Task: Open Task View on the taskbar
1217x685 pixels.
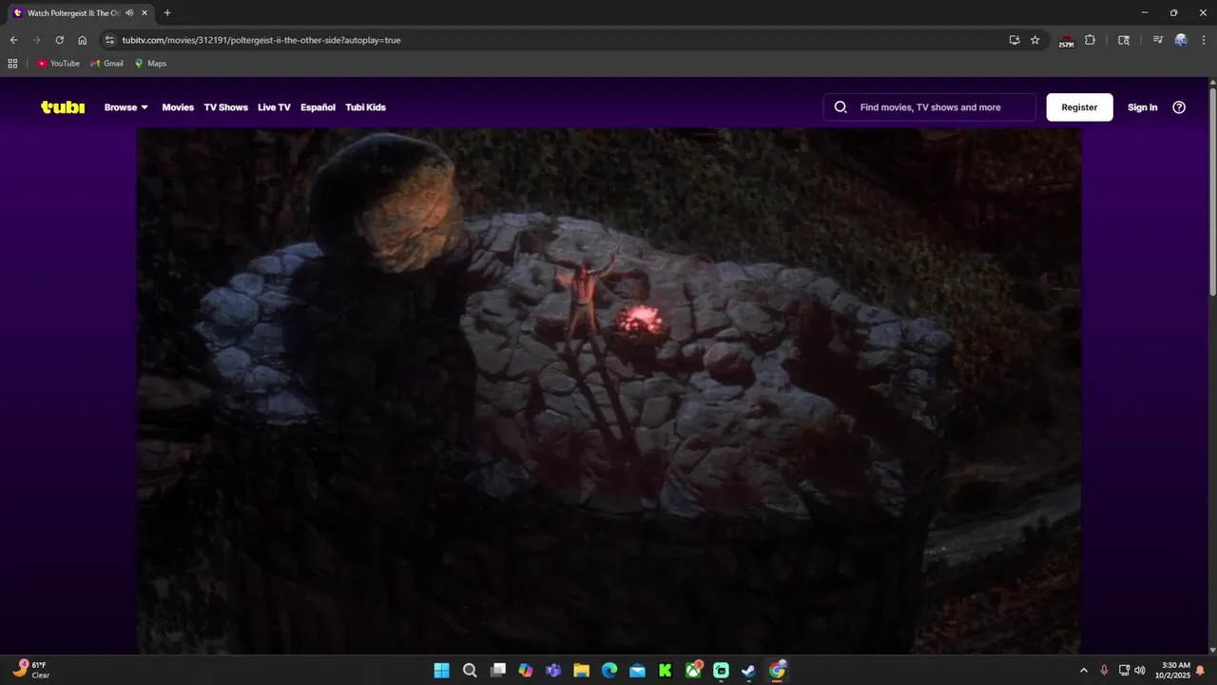Action: click(x=497, y=671)
